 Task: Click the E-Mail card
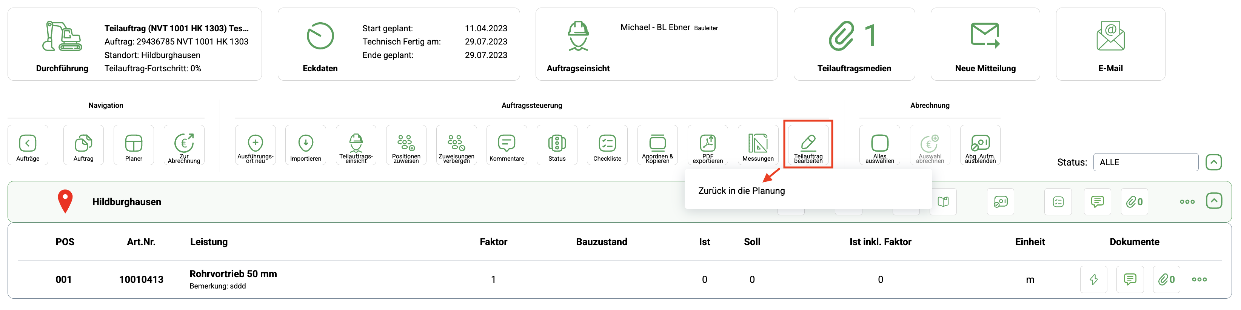[1110, 44]
